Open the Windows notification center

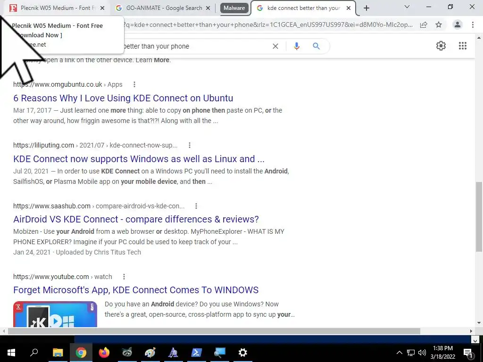[x=468, y=353]
